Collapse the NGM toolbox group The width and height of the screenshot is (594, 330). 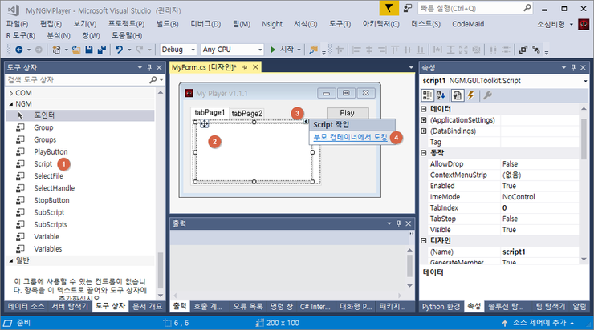coord(11,104)
